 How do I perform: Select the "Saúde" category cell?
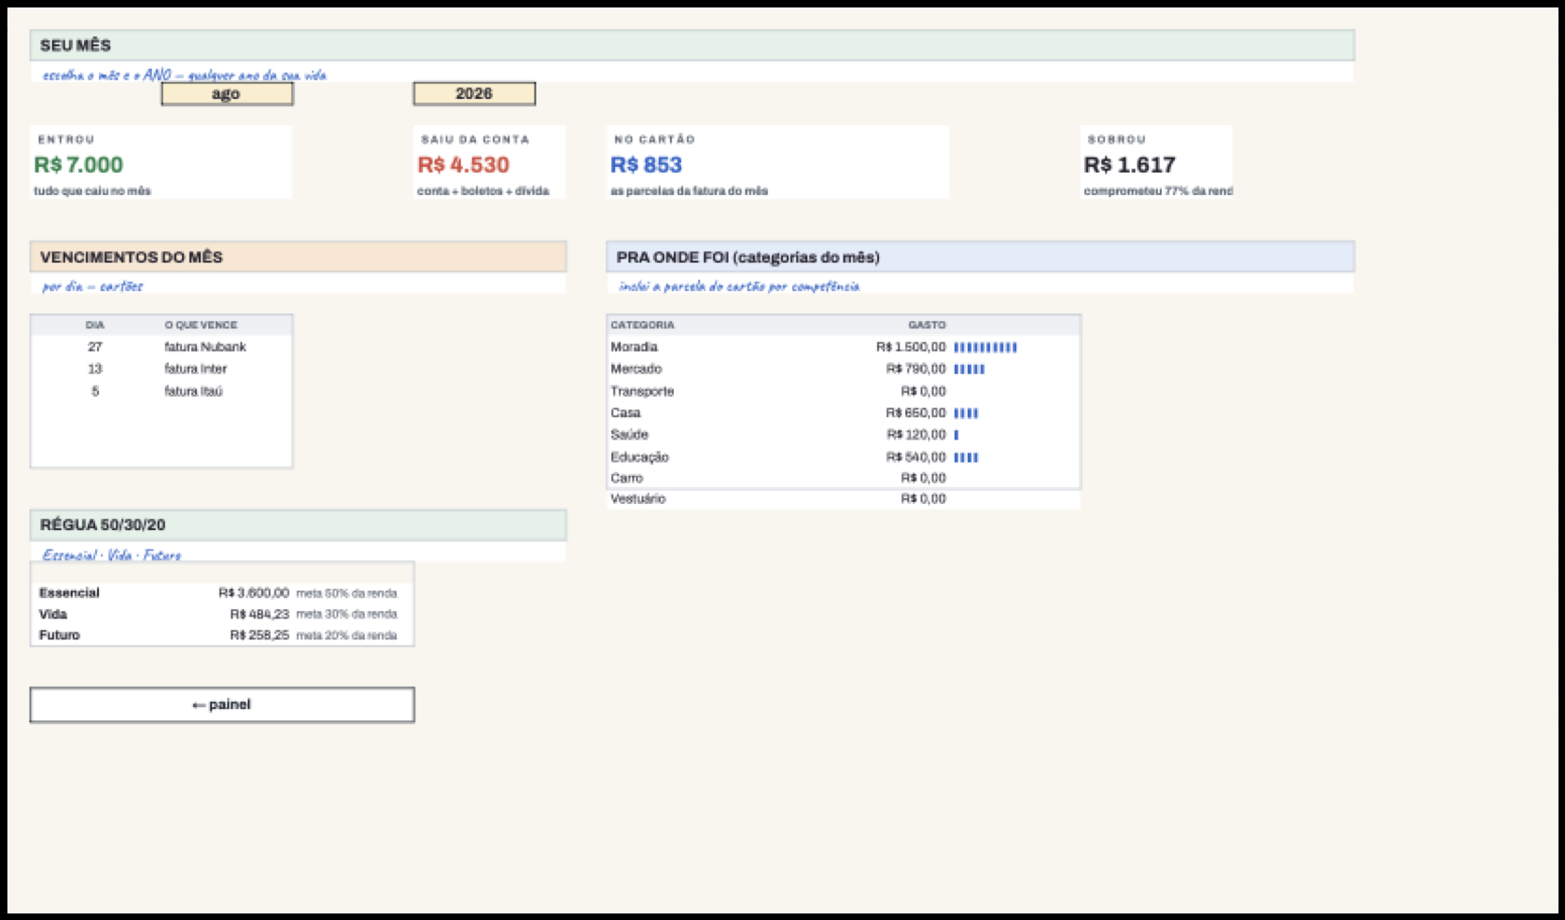[x=629, y=435]
